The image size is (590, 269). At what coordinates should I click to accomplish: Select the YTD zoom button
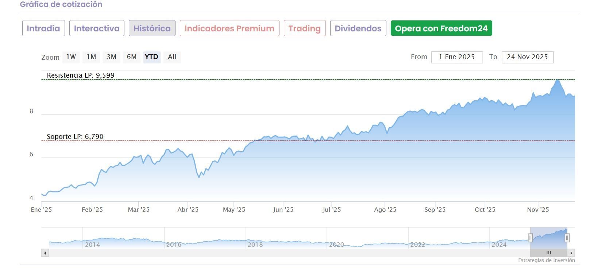(x=151, y=57)
